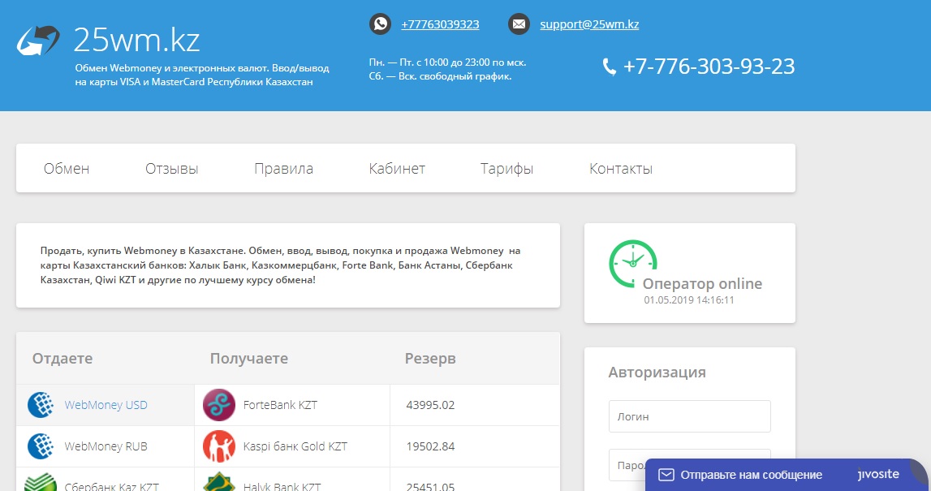Click the Продать, купить Webmoney description paragraph
Image resolution: width=931 pixels, height=491 pixels.
(280, 265)
